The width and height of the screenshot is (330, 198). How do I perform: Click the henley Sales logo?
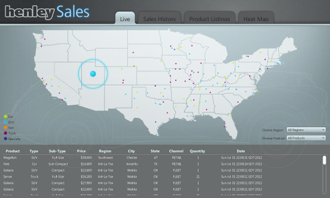click(47, 12)
